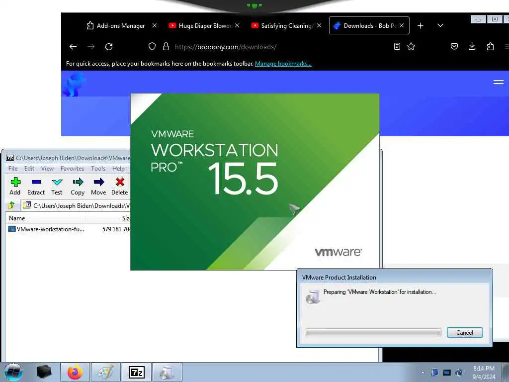
Task: Open the Favorites menu in 7-Zip
Action: tap(72, 169)
